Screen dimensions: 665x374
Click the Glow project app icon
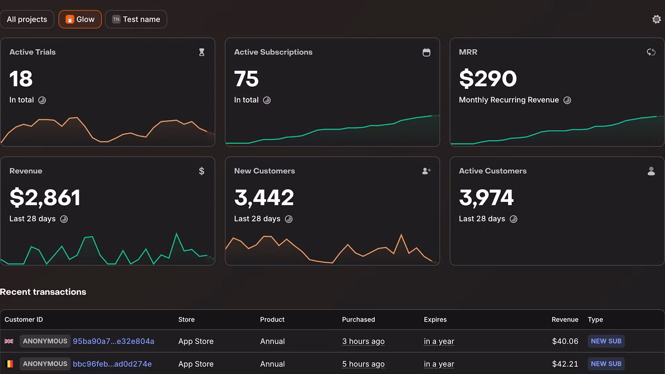[x=70, y=19]
